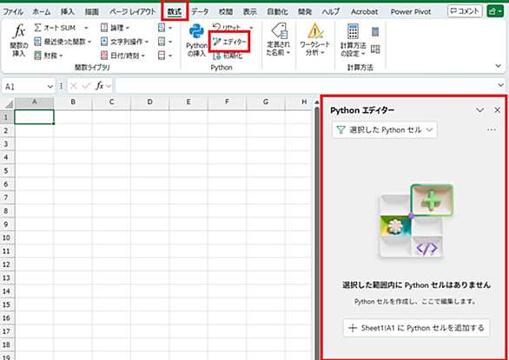The height and width of the screenshot is (360, 509).
Task: Open 定義された名前 tag icon
Action: click(x=279, y=31)
